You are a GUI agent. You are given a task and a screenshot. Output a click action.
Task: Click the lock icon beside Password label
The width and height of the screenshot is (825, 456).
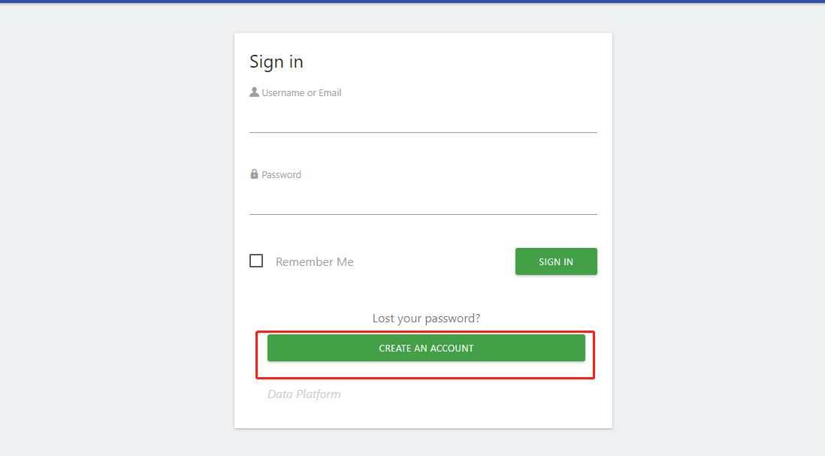[x=254, y=174]
